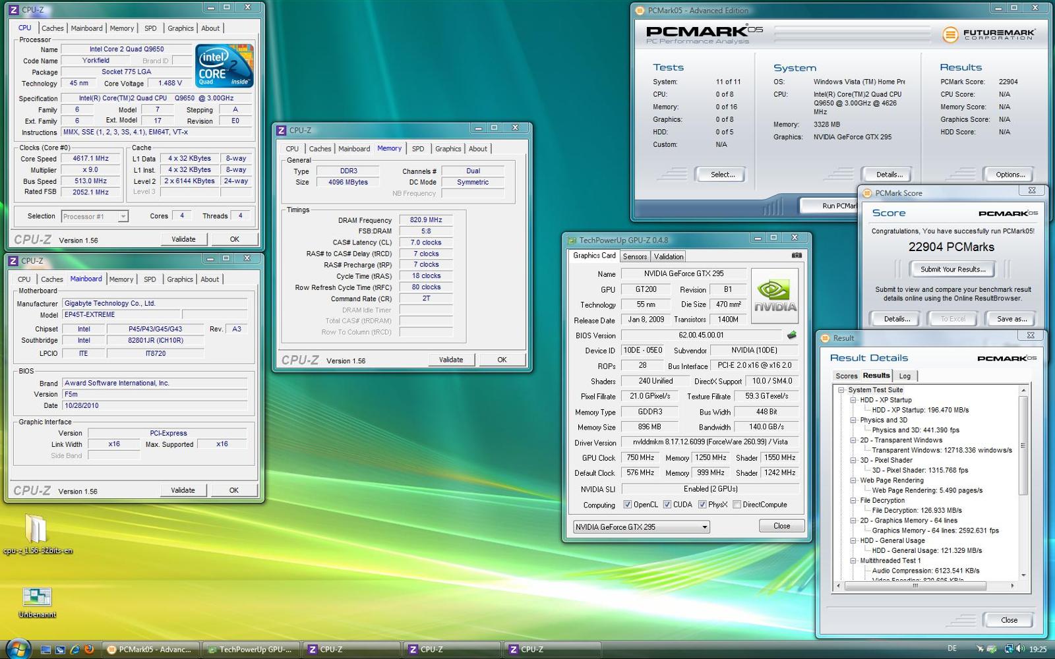Click the Futuremark logo in PCMark05

tap(988, 34)
